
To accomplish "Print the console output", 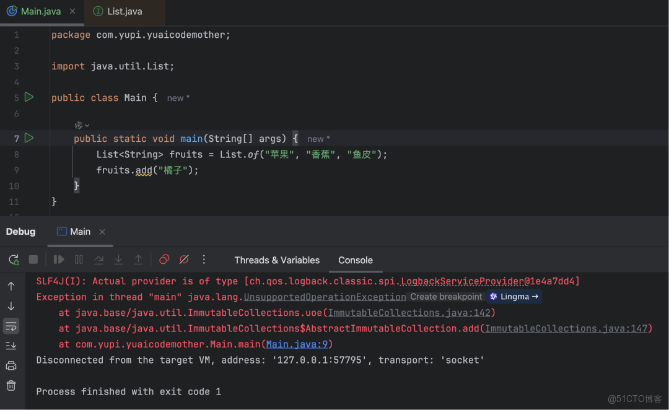I will [x=11, y=365].
